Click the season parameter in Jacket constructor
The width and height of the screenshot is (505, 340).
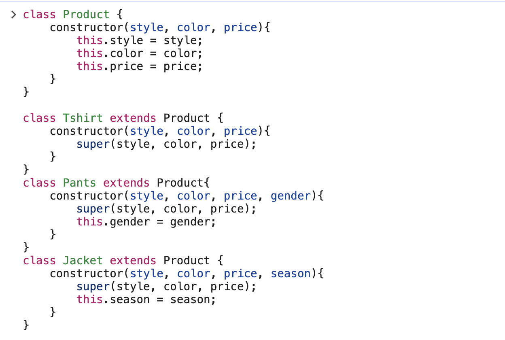tap(291, 274)
